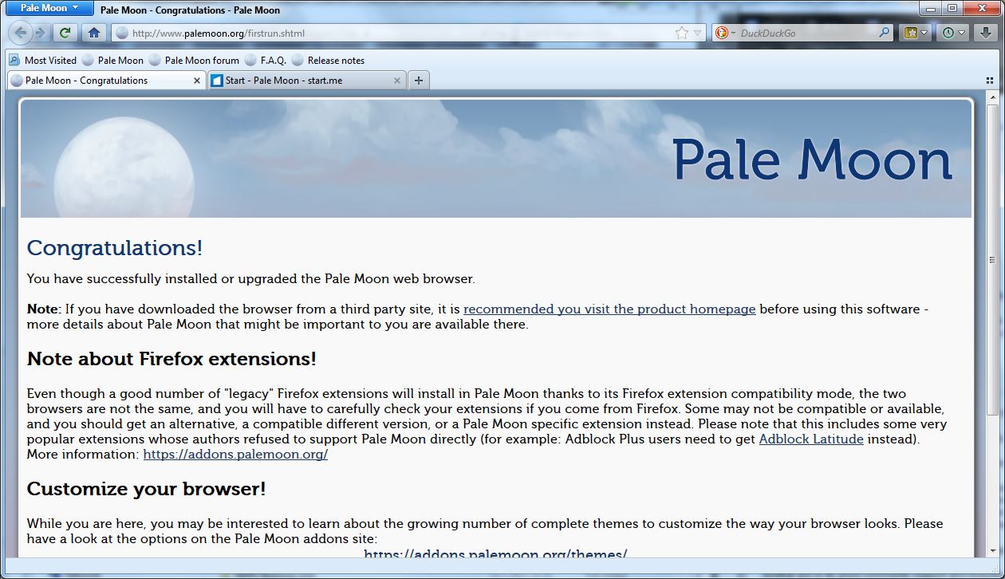Click the search magnifier icon
Viewport: 1005px width, 579px height.
click(885, 33)
